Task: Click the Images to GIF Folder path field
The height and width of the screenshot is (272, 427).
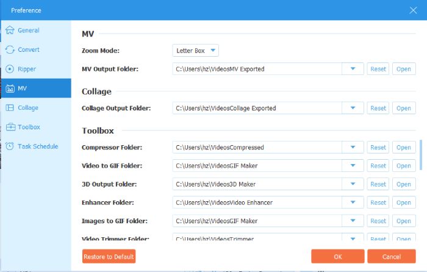Action: (257, 221)
